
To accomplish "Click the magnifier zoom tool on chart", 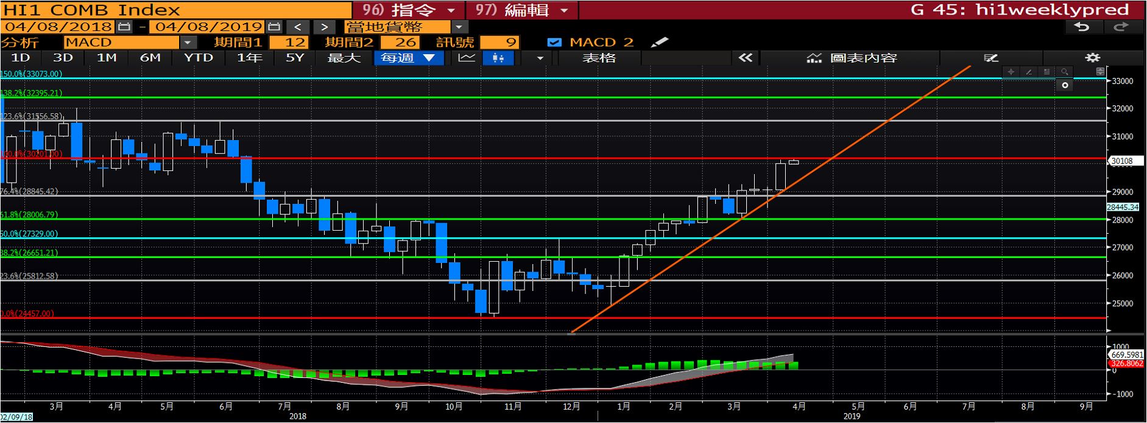I will (1064, 72).
